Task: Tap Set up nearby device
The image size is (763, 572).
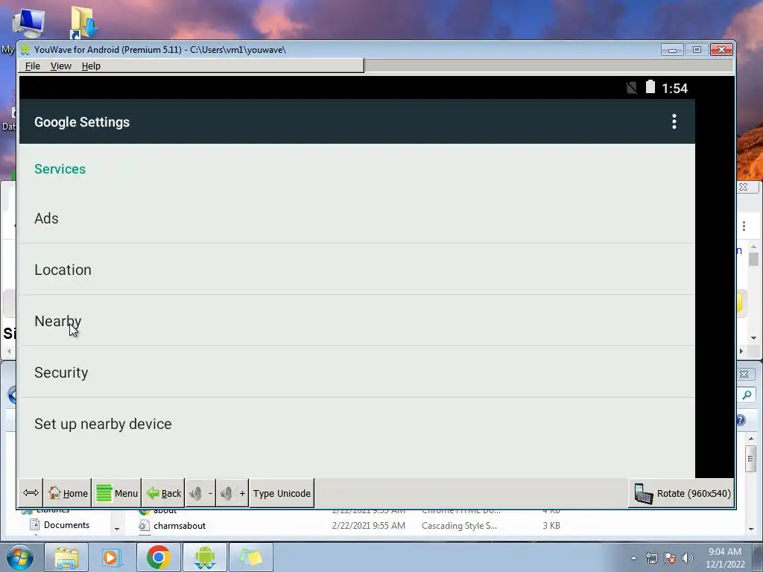Action: click(x=357, y=424)
